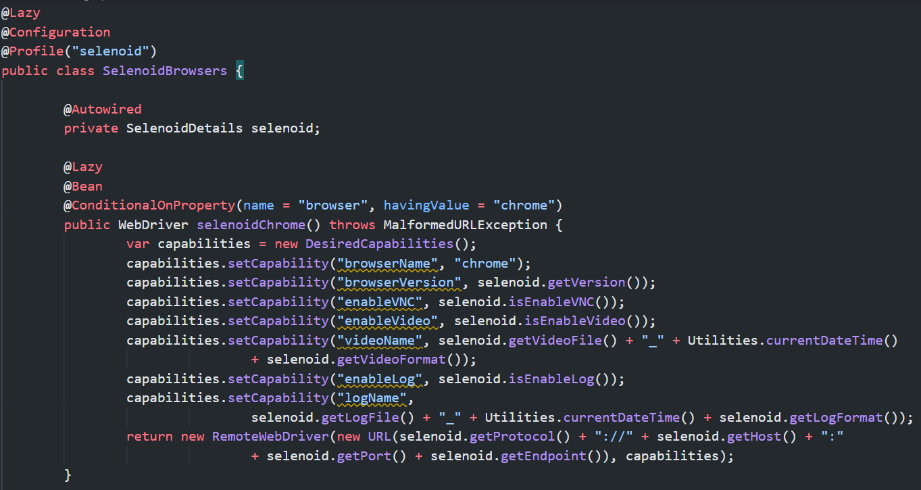Click the "browserVersion" string literal
The image size is (921, 490).
tap(399, 283)
